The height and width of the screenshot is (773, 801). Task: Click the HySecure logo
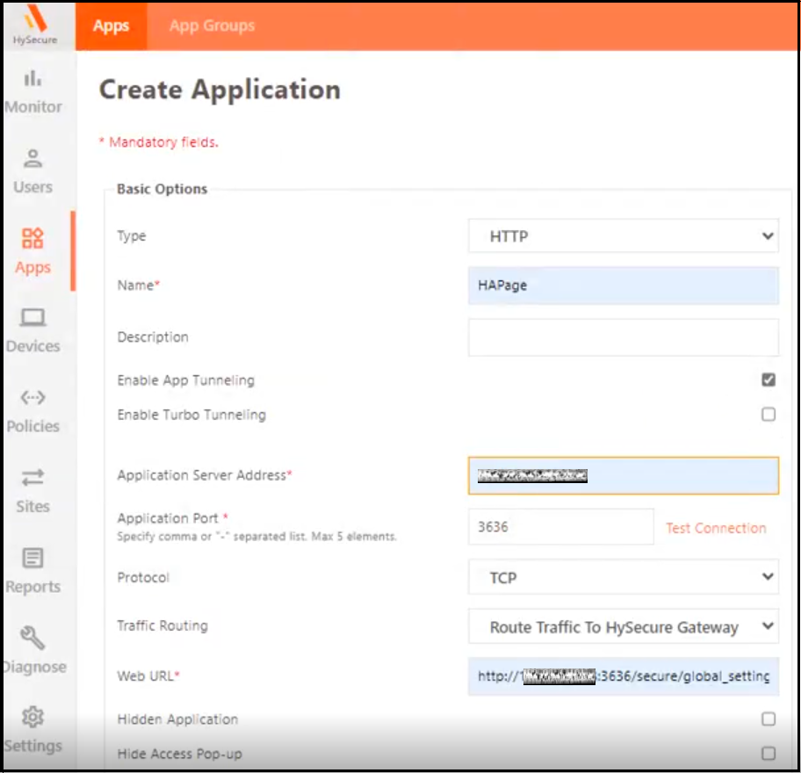tap(37, 25)
